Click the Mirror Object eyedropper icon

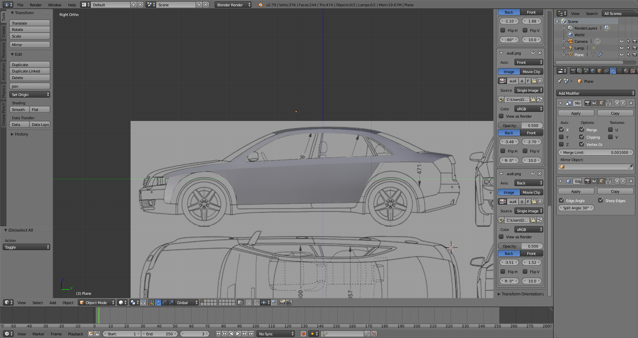[x=630, y=167]
